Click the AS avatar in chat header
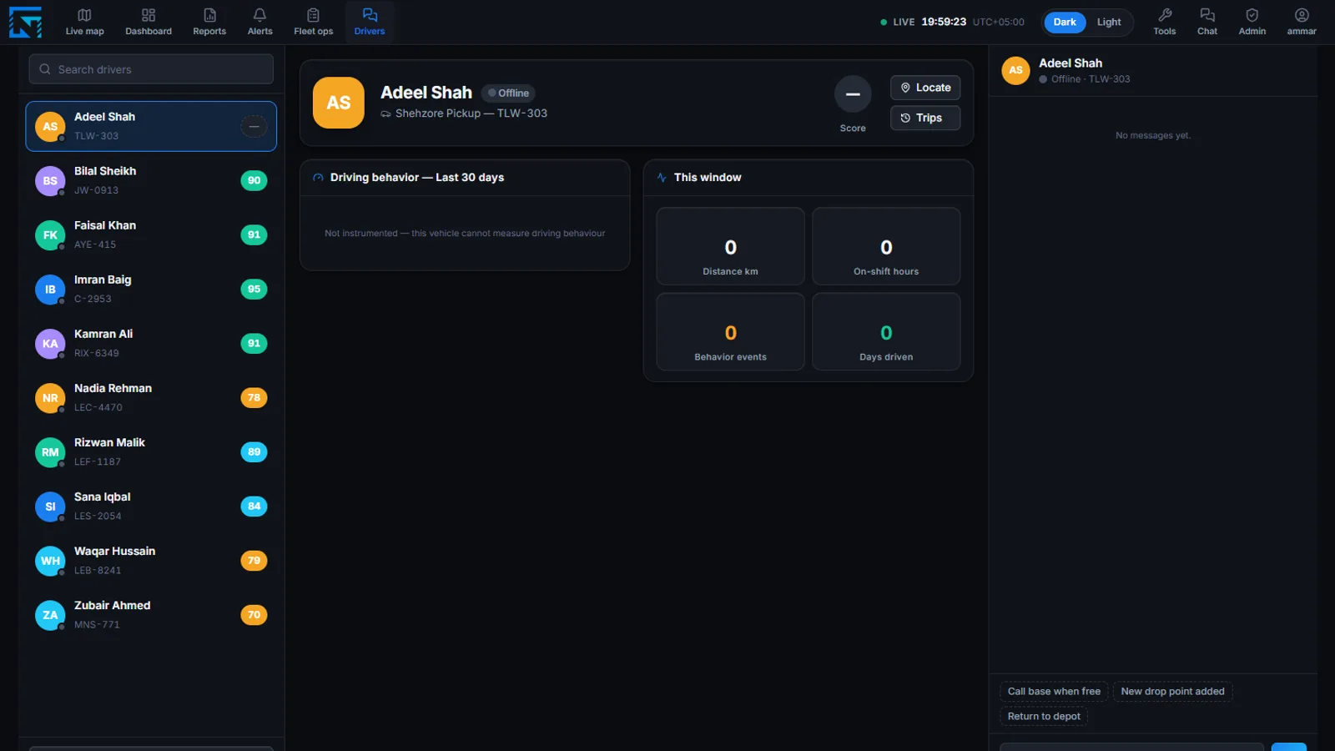Viewport: 1335px width, 751px height. tap(1015, 70)
